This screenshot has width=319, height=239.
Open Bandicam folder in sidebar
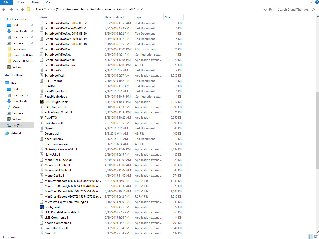[19, 49]
